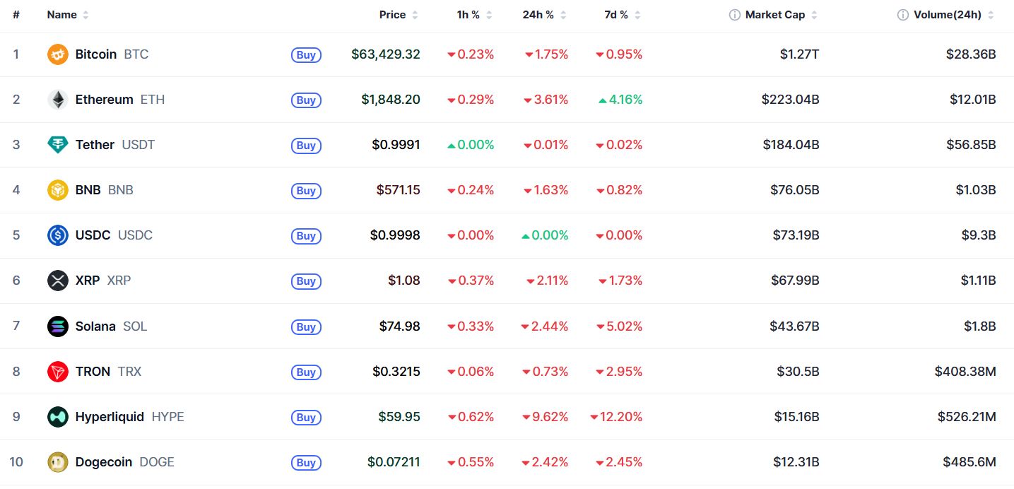
Task: Click the Solana logo icon
Action: click(58, 326)
